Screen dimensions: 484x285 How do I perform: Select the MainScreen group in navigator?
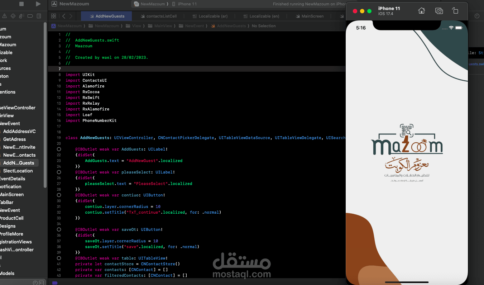pos(12,194)
